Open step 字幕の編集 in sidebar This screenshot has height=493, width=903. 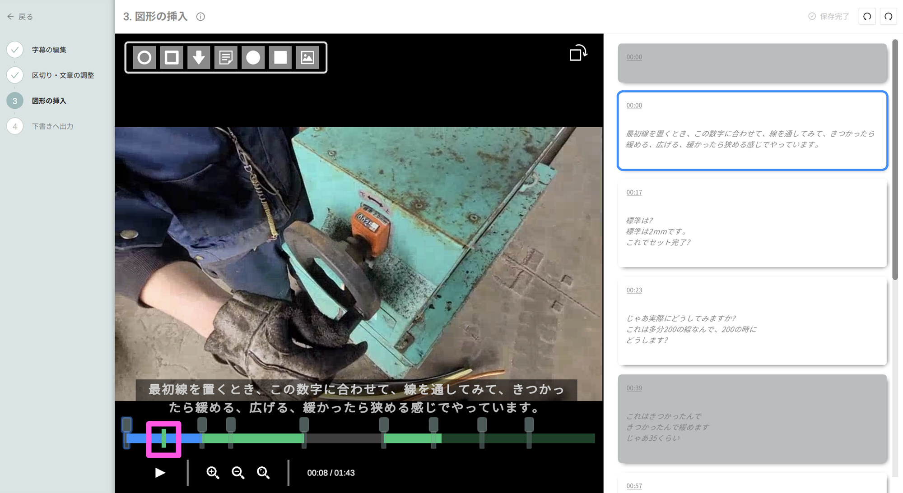pyautogui.click(x=49, y=50)
